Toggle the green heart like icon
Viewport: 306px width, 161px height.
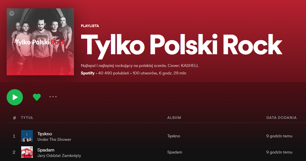tap(37, 97)
